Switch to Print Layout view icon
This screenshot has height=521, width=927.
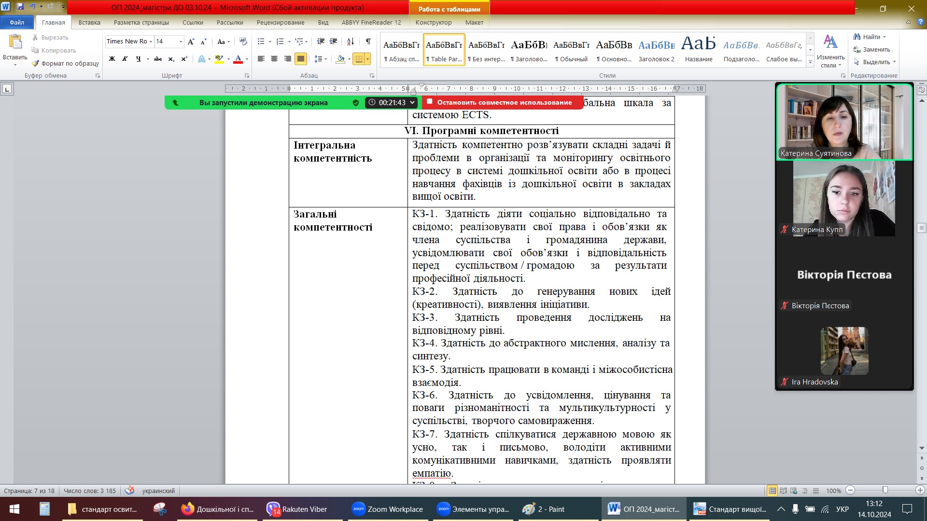click(772, 491)
